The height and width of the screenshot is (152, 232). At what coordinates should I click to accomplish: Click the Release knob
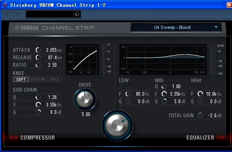pyautogui.click(x=38, y=58)
